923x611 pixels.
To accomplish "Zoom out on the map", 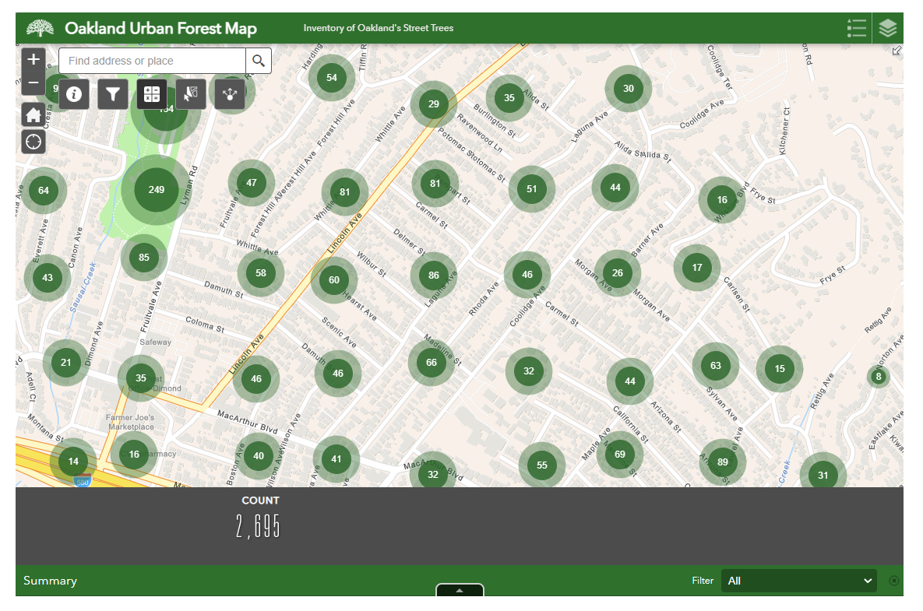I will click(33, 83).
